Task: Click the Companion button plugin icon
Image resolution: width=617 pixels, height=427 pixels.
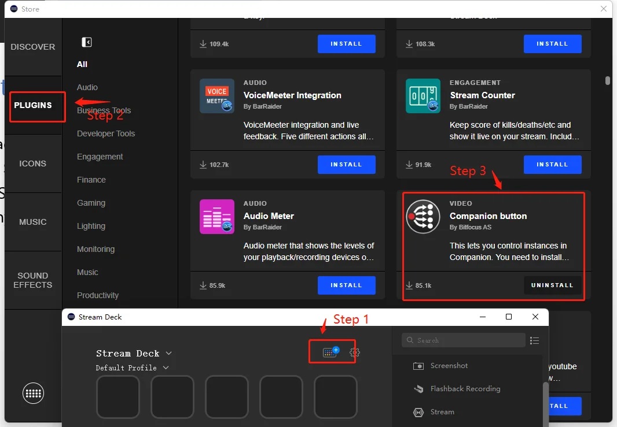Action: [423, 217]
